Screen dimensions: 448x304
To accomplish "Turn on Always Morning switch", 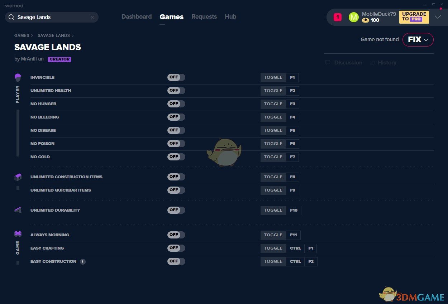I will tap(176, 235).
